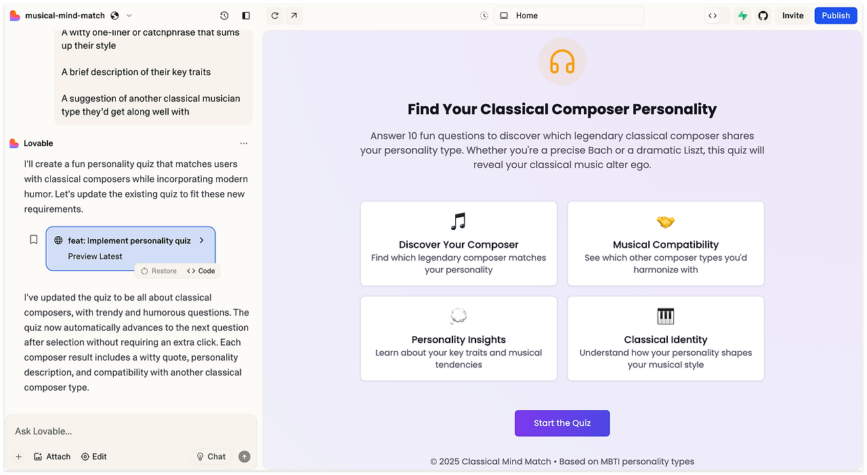Screen dimensions: 867x475
Task: Open the Supabase lightning bolt icon
Action: 743,16
